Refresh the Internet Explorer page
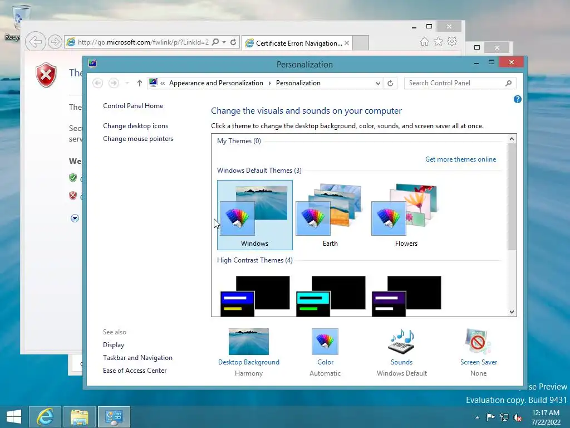 point(233,42)
